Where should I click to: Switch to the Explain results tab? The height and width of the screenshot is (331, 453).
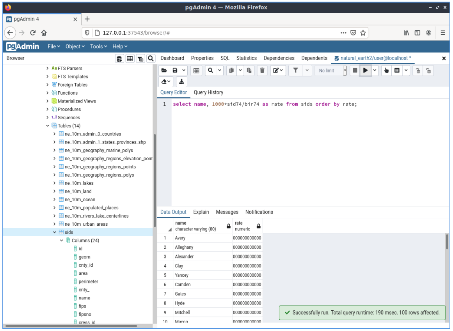coord(201,212)
